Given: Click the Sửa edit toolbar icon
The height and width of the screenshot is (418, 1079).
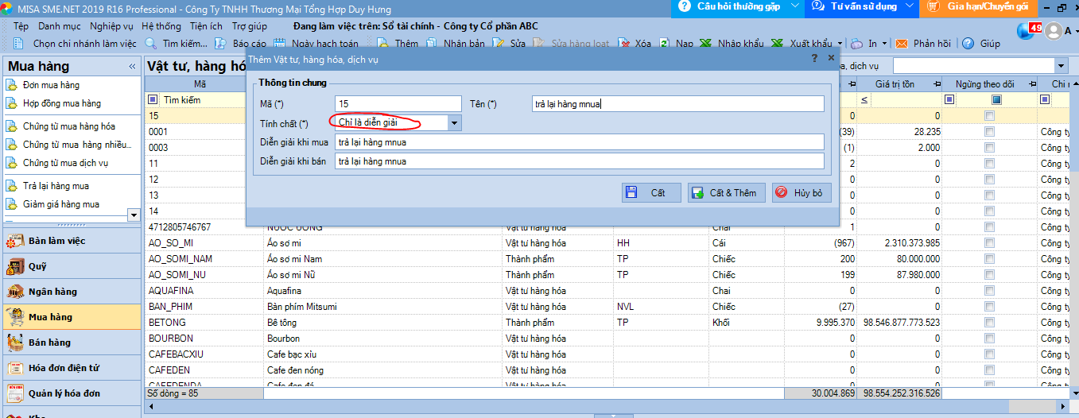Looking at the screenshot, I should point(499,44).
